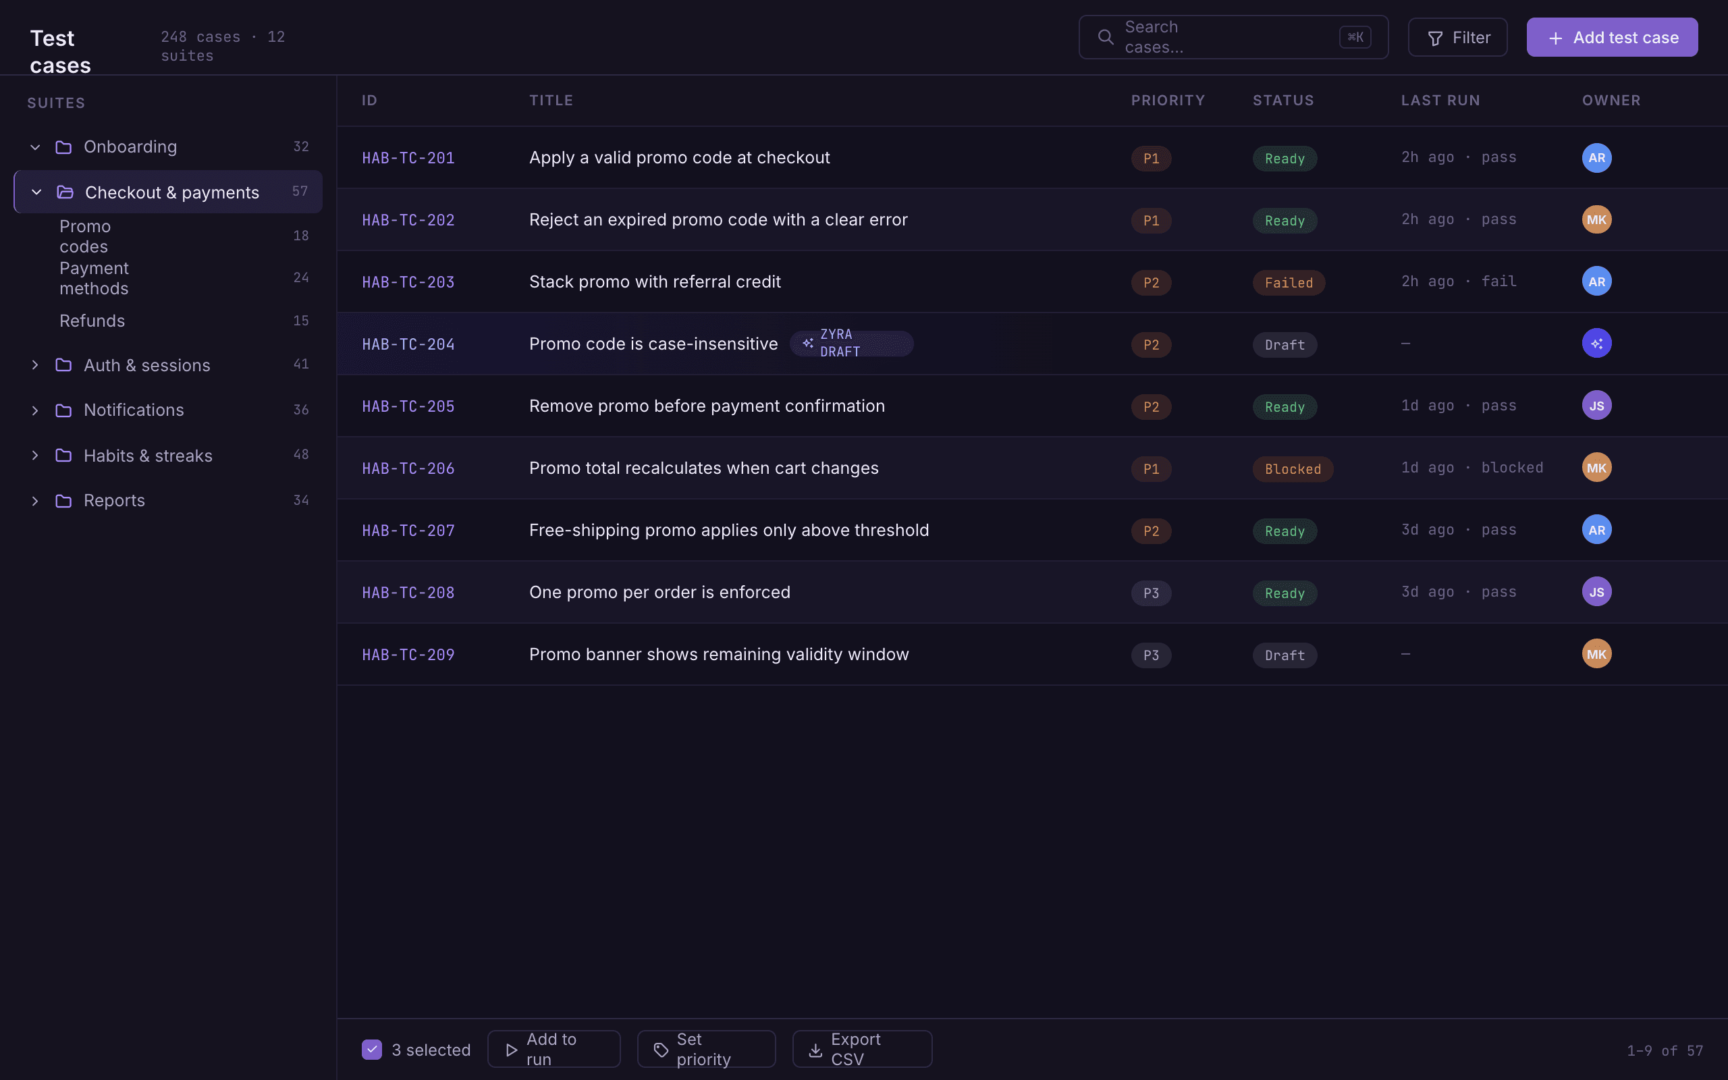Focus the Search cases input field
Screen dimensions: 1728x1080
(x=1233, y=37)
